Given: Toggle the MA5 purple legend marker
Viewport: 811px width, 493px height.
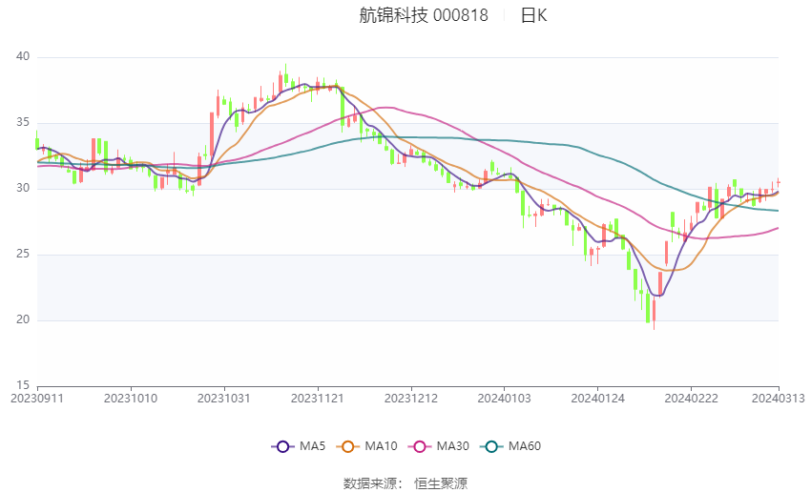Looking at the screenshot, I should [281, 446].
